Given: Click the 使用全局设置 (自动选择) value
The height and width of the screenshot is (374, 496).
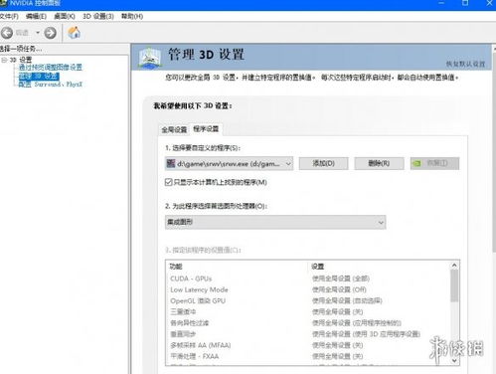Looking at the screenshot, I should pos(347,300).
